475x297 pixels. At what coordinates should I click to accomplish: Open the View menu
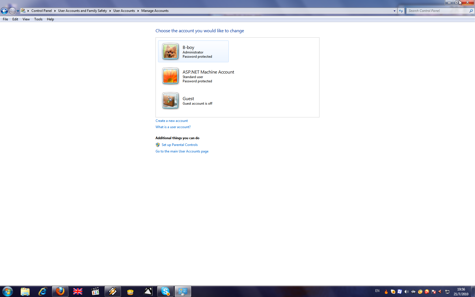click(x=26, y=19)
